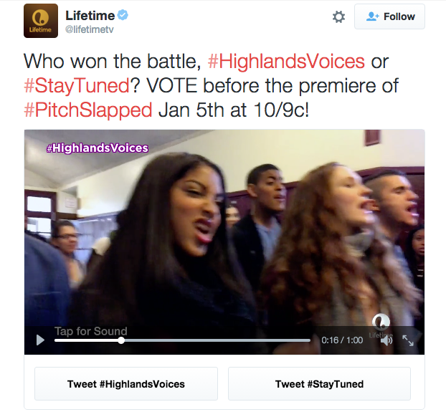Click the blue verified badge
This screenshot has width=446, height=417.
pyautogui.click(x=123, y=15)
